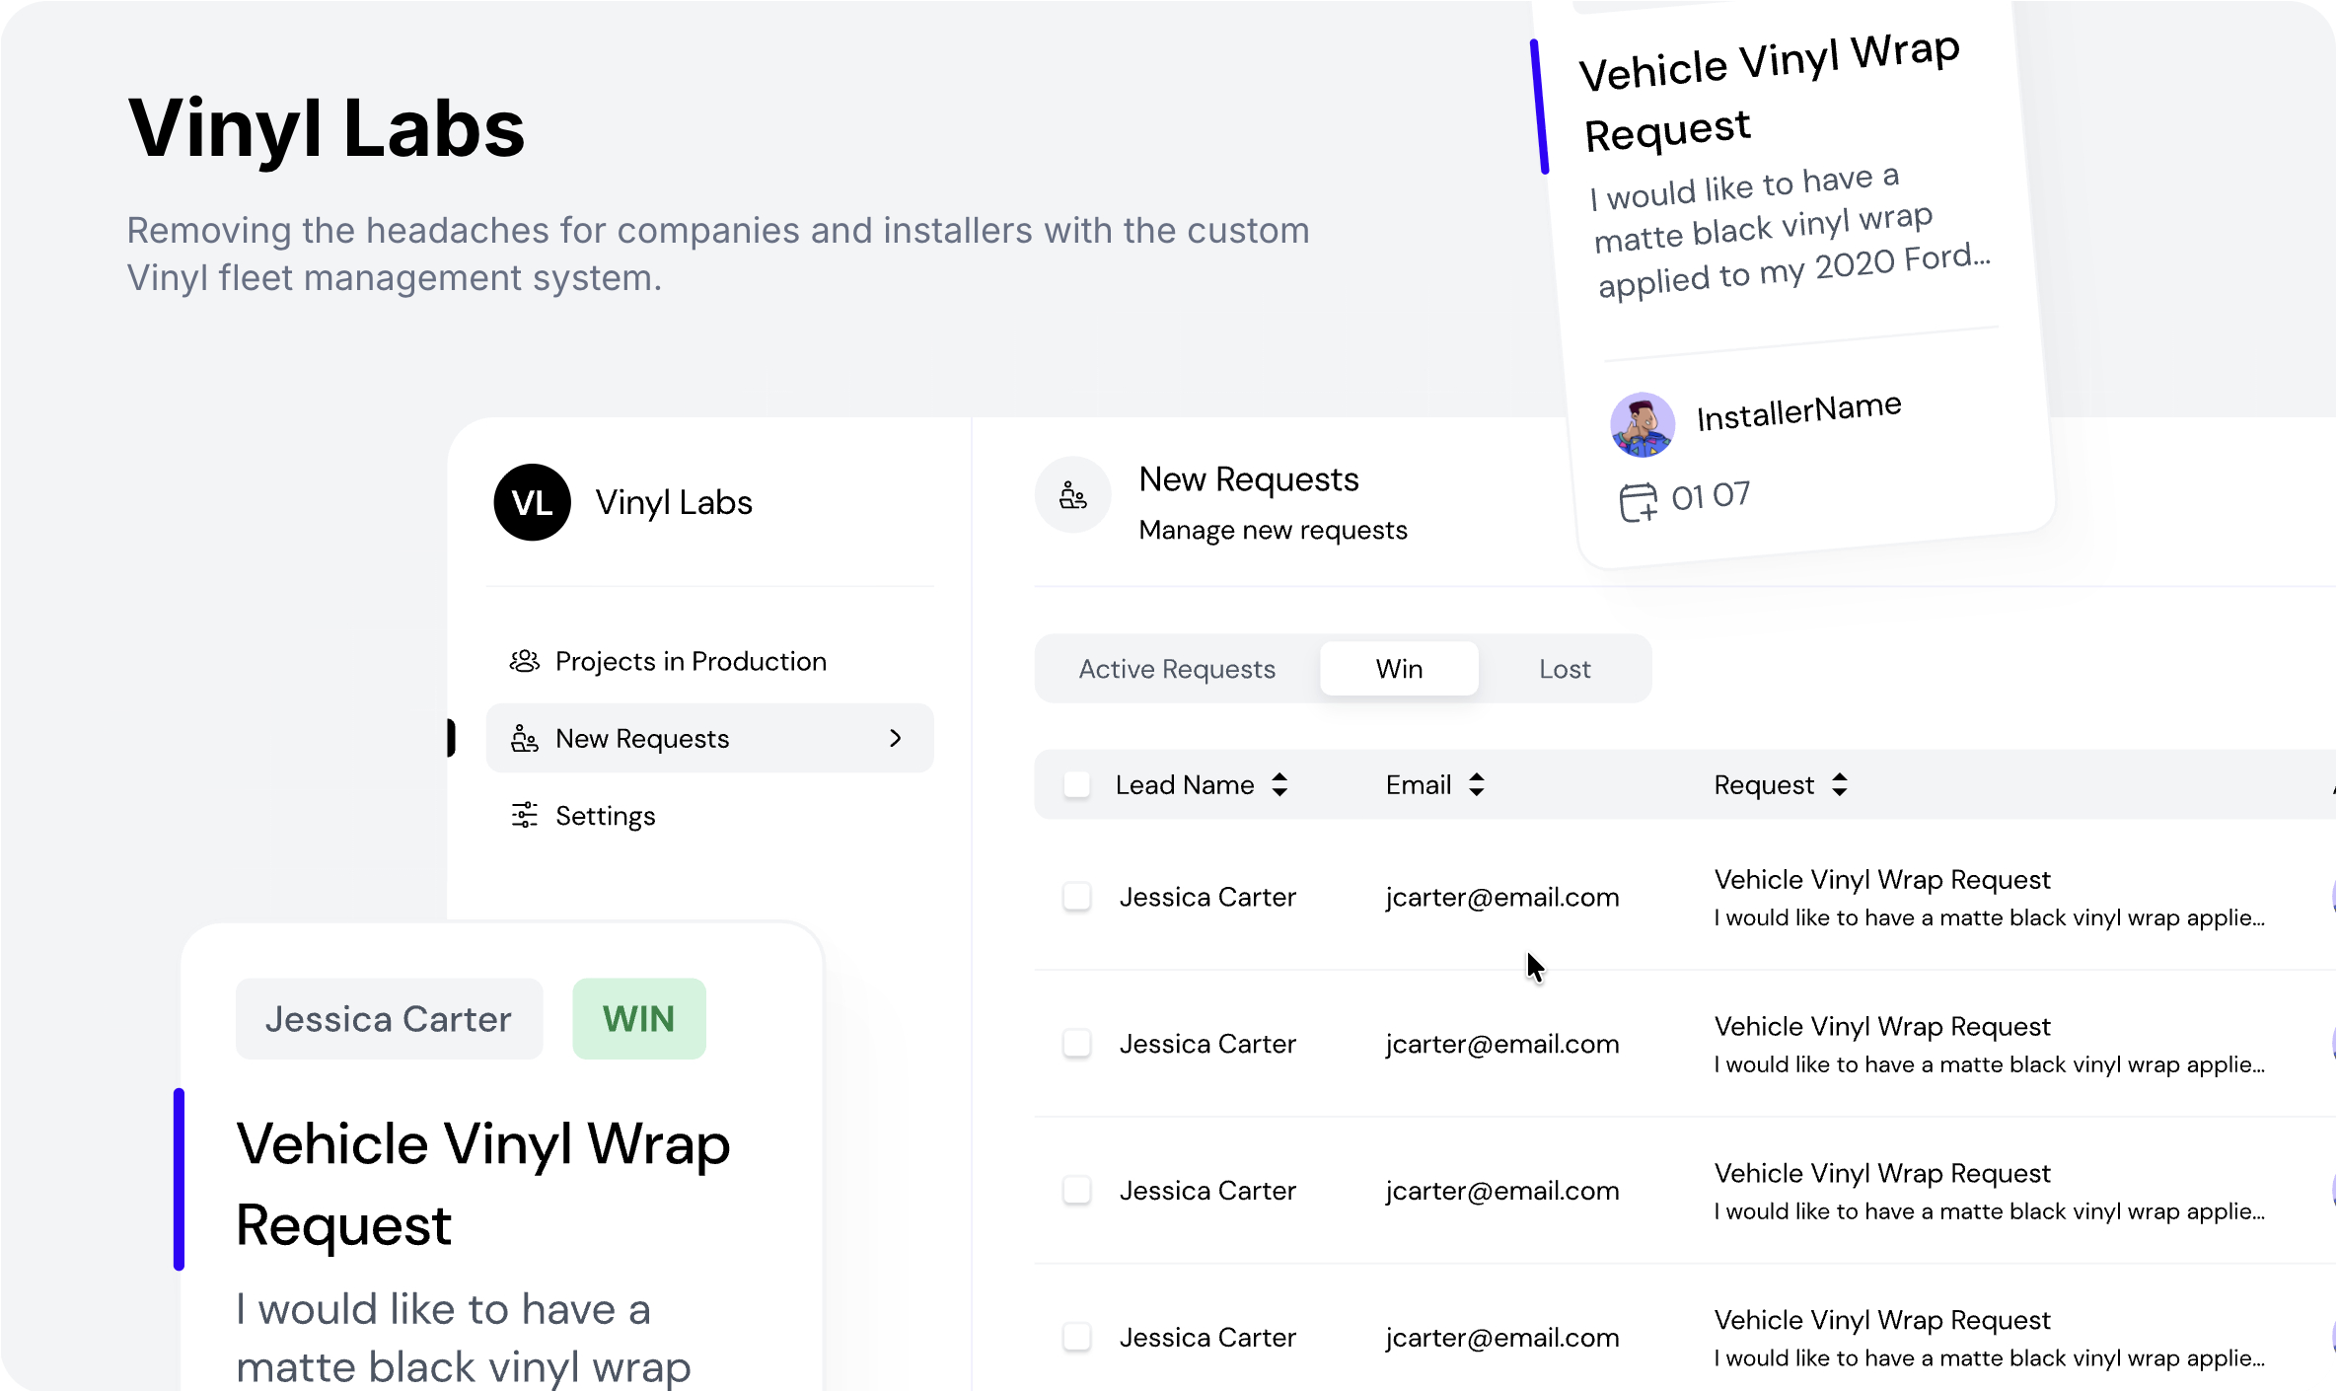The width and height of the screenshot is (2338, 1391).
Task: Click the Settings sliders icon
Action: (x=524, y=815)
